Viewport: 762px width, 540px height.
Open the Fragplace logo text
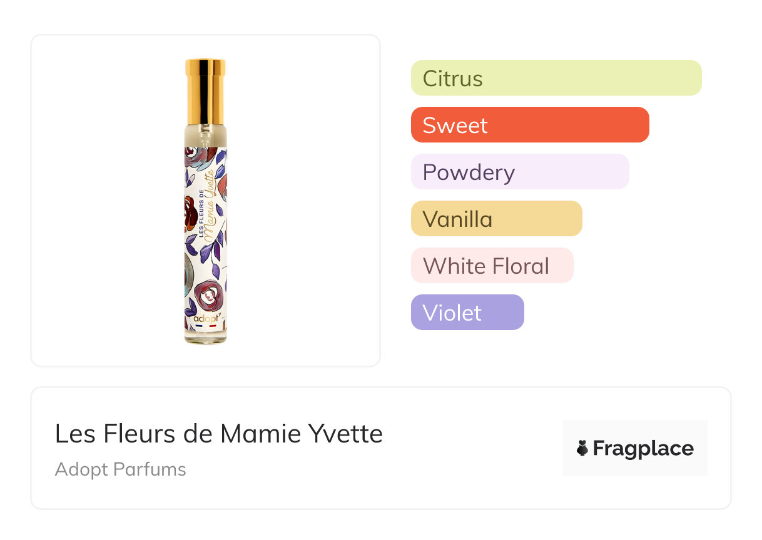pyautogui.click(x=643, y=448)
